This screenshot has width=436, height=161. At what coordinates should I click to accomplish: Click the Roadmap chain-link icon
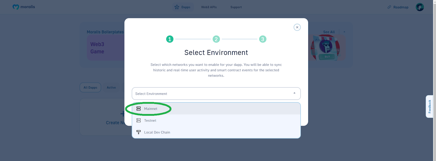click(389, 7)
